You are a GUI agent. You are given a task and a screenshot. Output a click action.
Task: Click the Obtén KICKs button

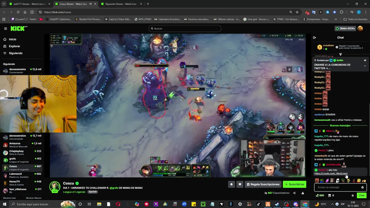345,29
